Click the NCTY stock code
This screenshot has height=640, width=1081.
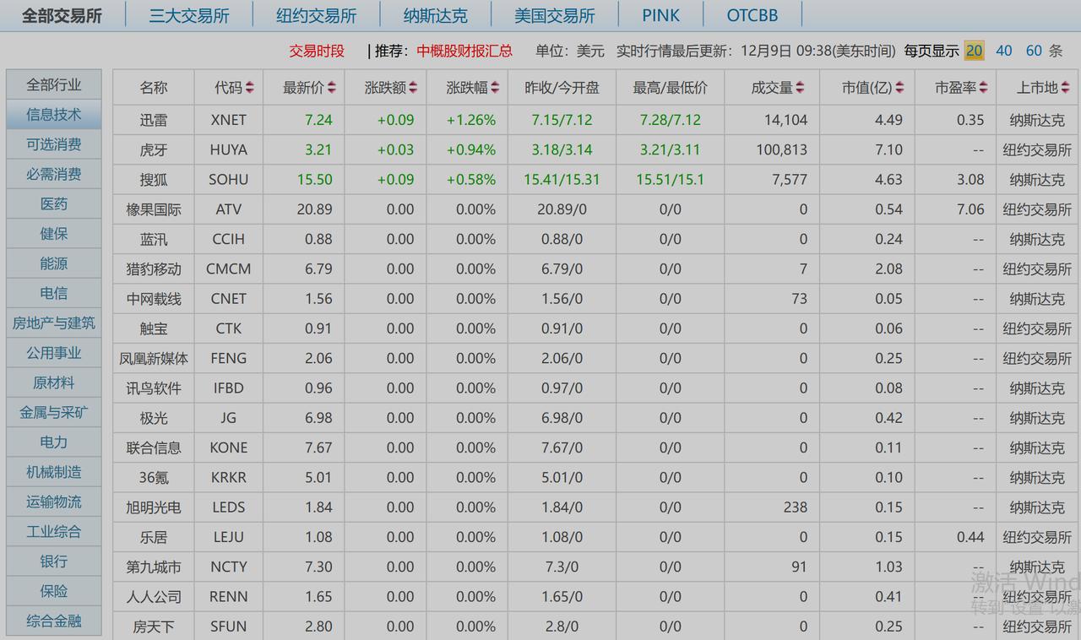coord(229,567)
